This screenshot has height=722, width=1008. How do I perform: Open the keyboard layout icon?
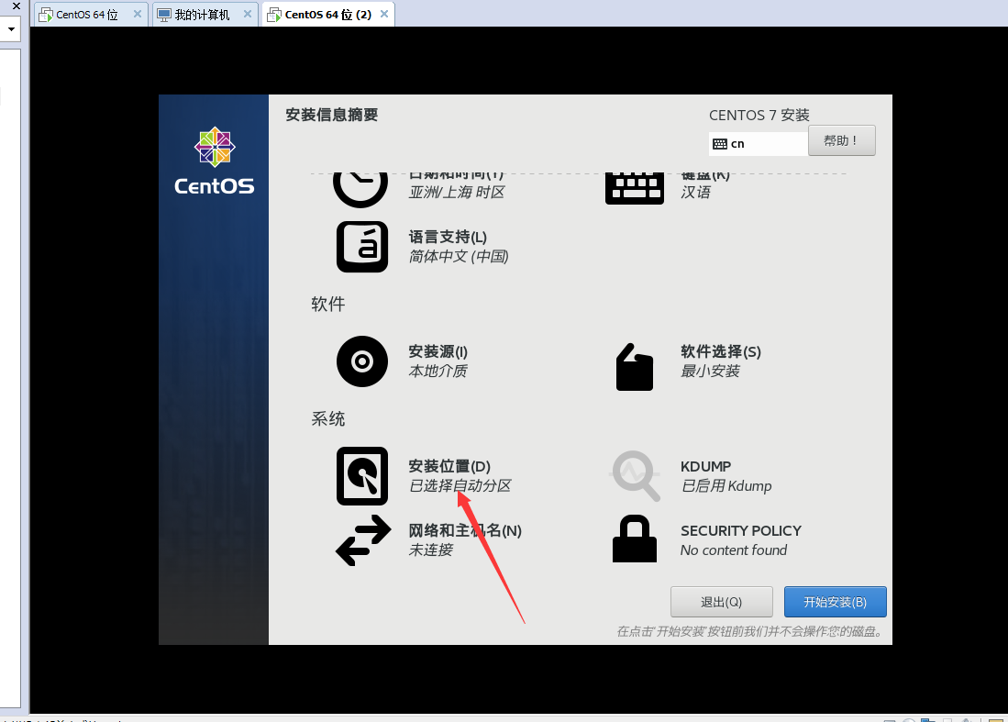tap(635, 189)
